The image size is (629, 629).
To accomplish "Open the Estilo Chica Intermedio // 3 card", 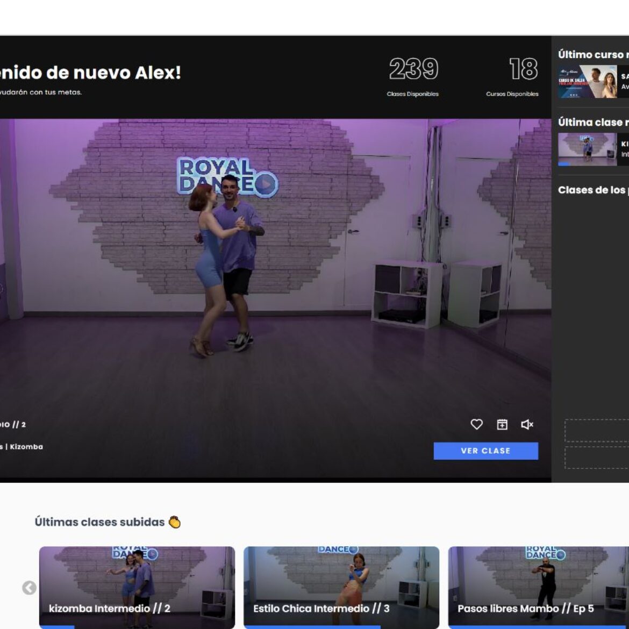I will (341, 587).
